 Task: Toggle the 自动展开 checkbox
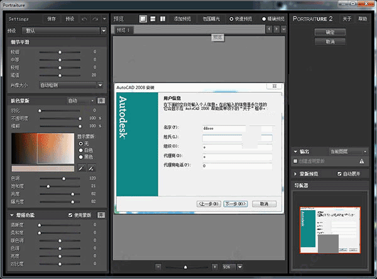tap(340, 174)
